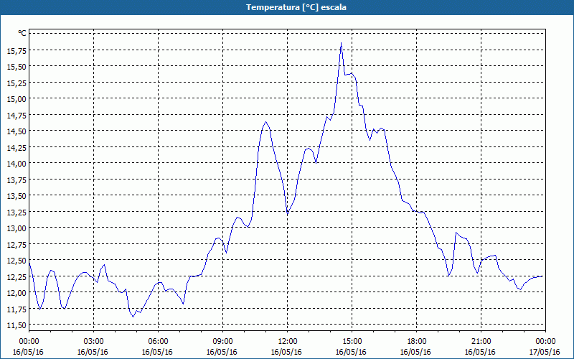Screen dimensions: 574x359
Task: Click the curve peak at 11:00
Action: point(265,122)
